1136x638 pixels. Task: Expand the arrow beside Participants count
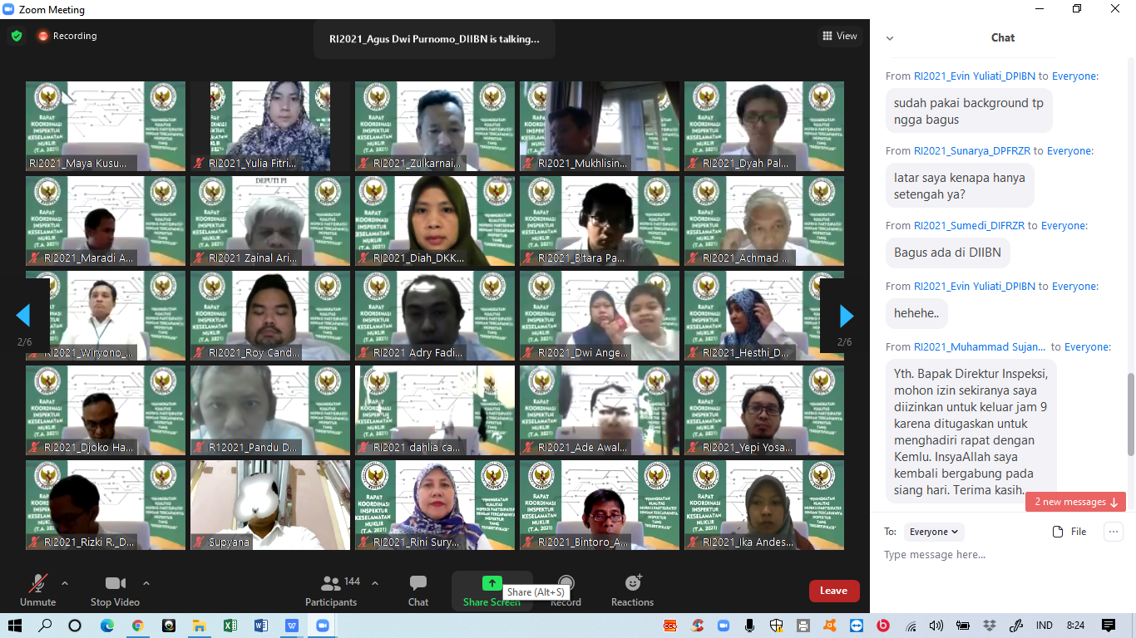tap(374, 583)
